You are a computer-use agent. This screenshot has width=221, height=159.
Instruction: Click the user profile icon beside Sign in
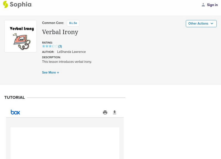pyautogui.click(x=203, y=5)
